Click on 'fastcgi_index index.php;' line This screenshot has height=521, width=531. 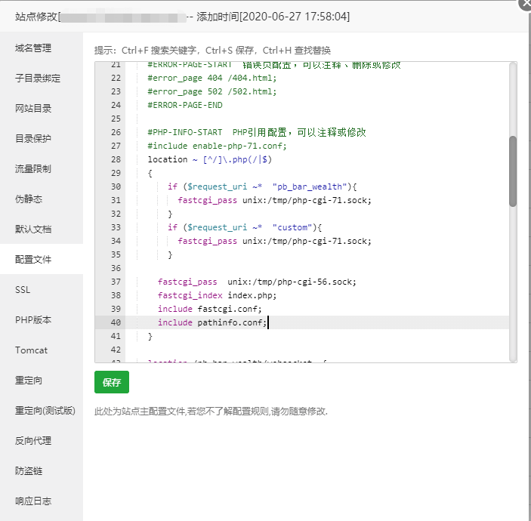(217, 295)
